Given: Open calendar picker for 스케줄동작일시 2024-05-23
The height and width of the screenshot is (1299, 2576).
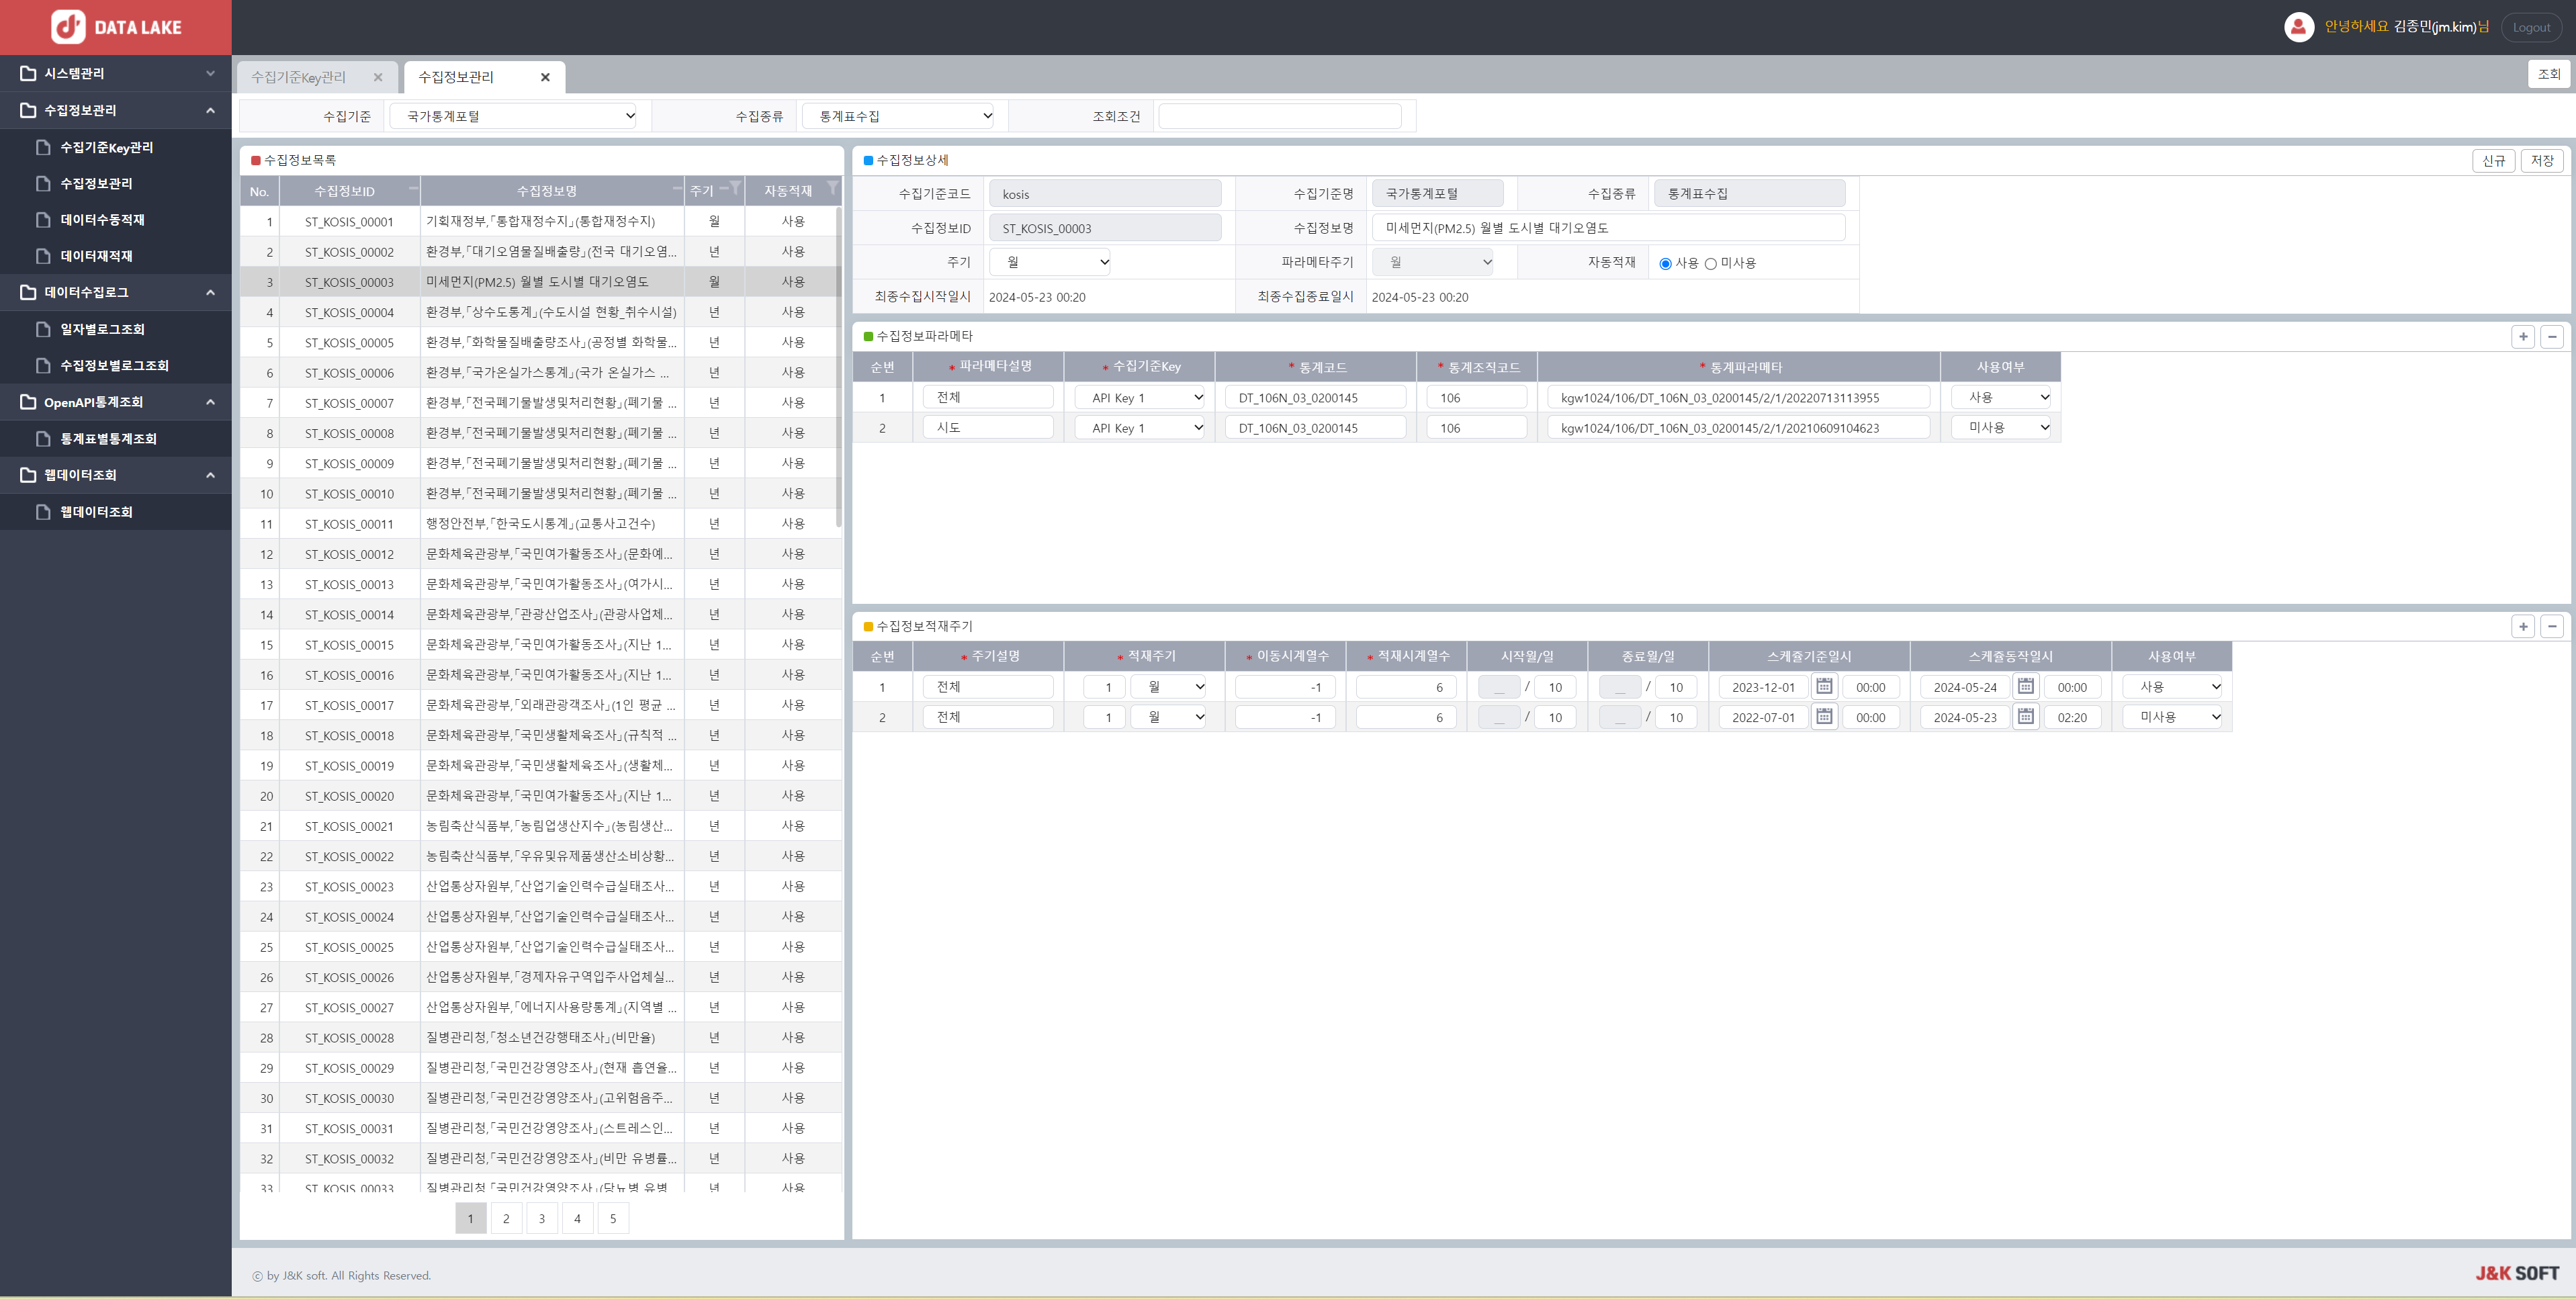Looking at the screenshot, I should point(2025,716).
